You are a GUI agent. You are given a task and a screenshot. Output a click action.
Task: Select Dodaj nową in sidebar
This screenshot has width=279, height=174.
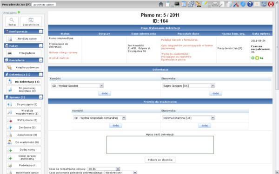24,150
